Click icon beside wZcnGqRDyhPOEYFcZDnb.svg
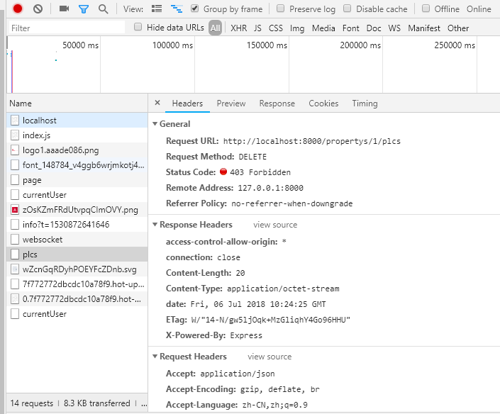 point(15,269)
